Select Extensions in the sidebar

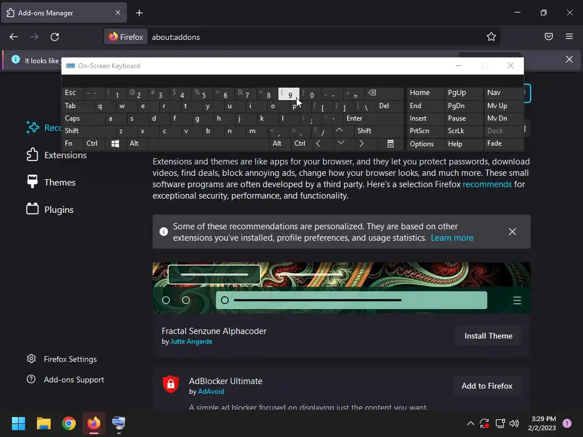[x=57, y=155]
